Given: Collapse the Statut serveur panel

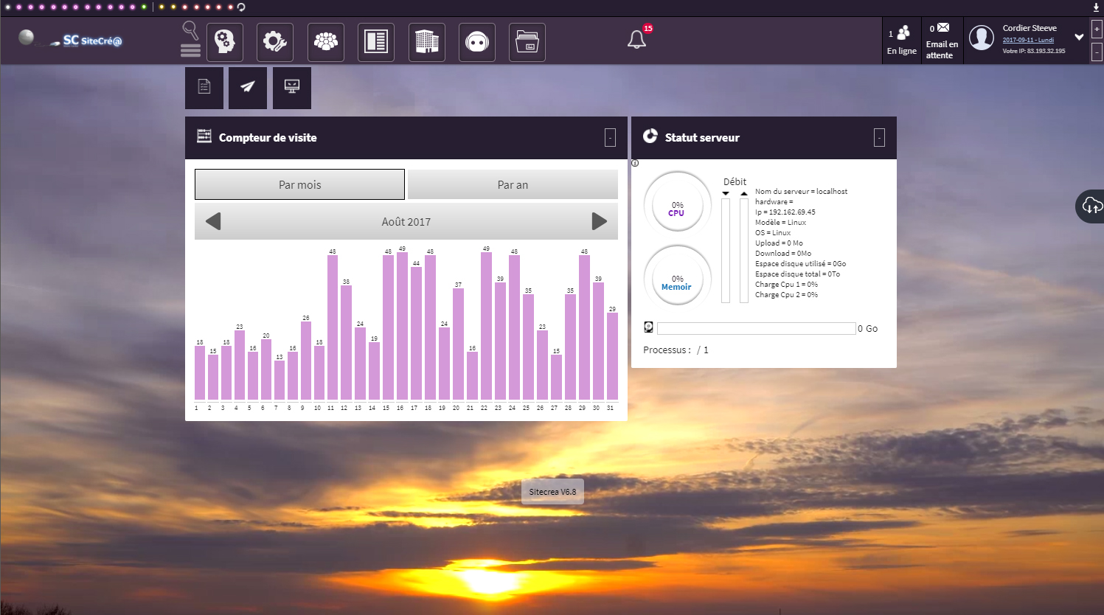Looking at the screenshot, I should coord(879,137).
